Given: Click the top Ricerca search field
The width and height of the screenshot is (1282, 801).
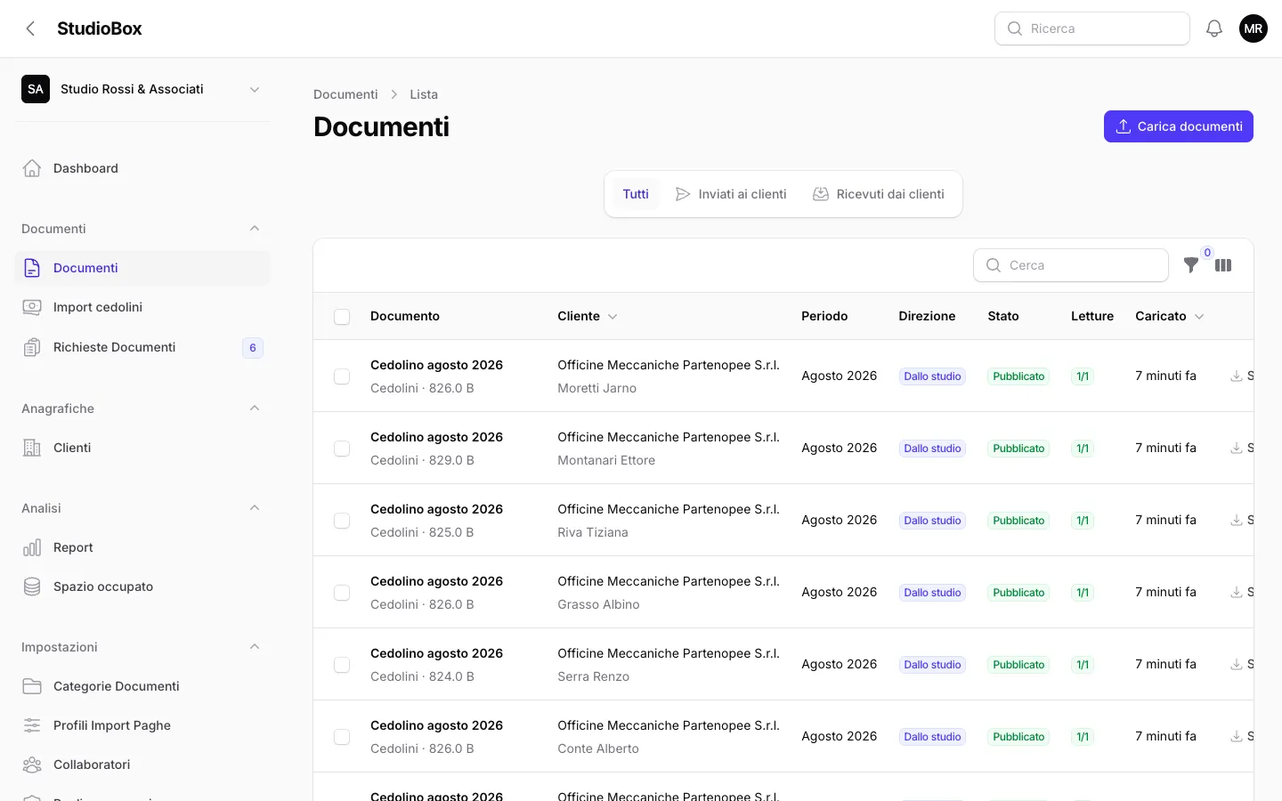Looking at the screenshot, I should (1092, 28).
